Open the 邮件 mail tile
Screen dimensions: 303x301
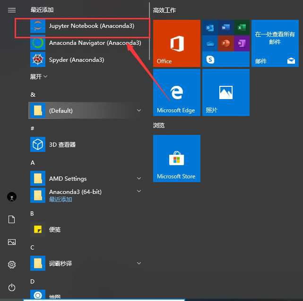[275, 43]
